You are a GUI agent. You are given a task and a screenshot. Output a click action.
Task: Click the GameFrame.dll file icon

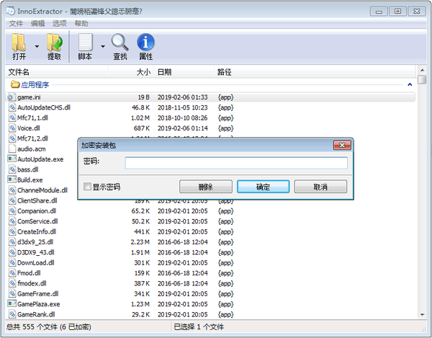pyautogui.click(x=12, y=293)
